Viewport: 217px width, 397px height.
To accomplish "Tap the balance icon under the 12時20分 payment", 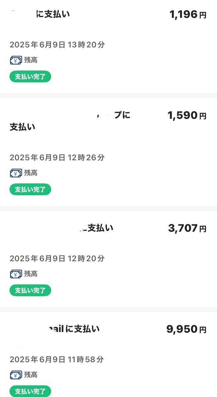I will [x=16, y=274].
